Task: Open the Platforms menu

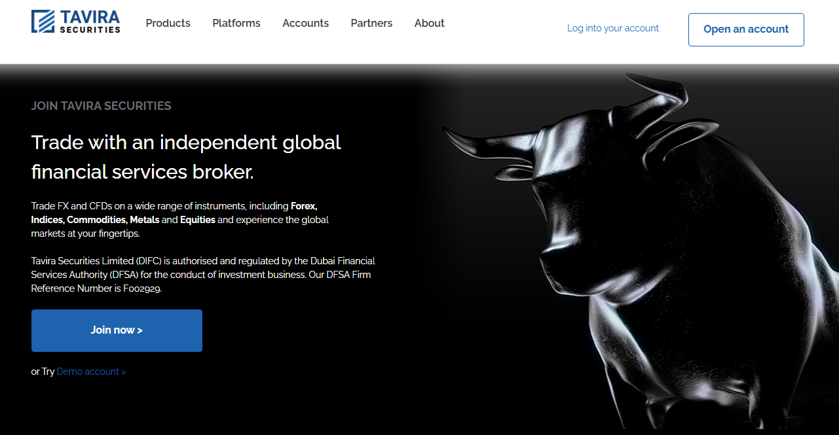Action: pyautogui.click(x=236, y=23)
